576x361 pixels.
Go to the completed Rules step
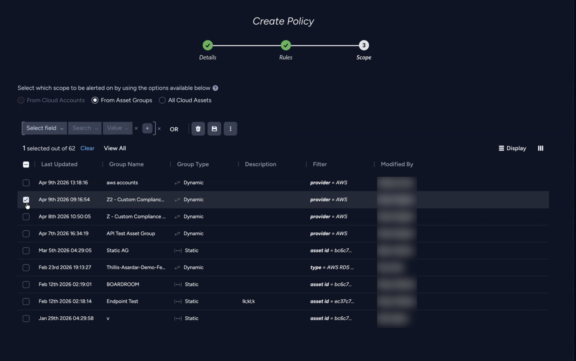click(x=286, y=45)
